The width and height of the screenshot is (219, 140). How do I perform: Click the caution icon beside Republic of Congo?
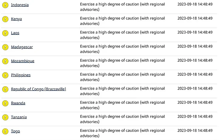click(5, 89)
